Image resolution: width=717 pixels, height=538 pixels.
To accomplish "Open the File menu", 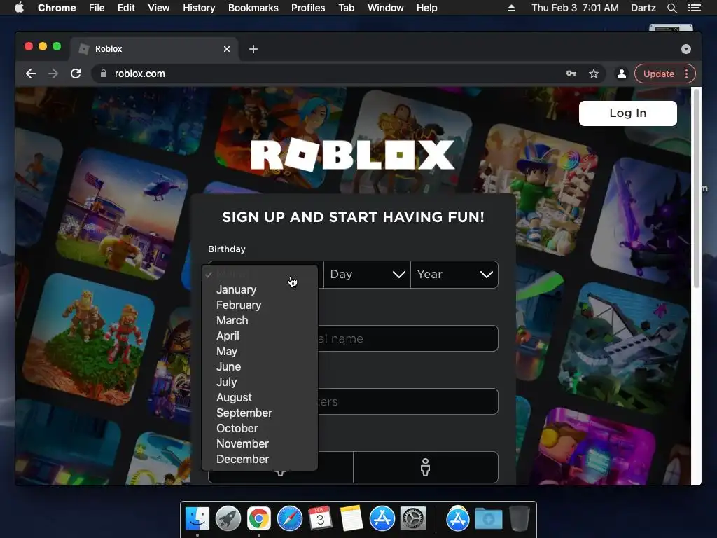I will (x=97, y=8).
